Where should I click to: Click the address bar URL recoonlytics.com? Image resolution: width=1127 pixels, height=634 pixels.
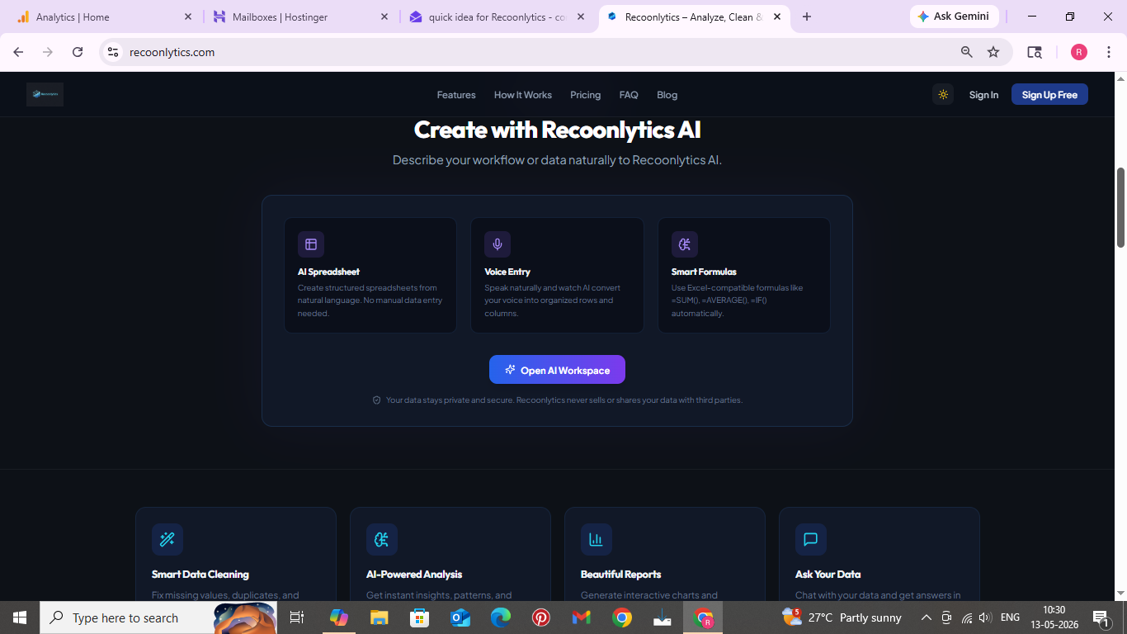(x=172, y=52)
